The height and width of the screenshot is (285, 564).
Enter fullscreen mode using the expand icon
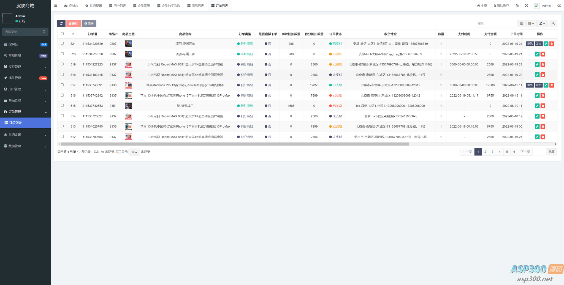pyautogui.click(x=526, y=6)
